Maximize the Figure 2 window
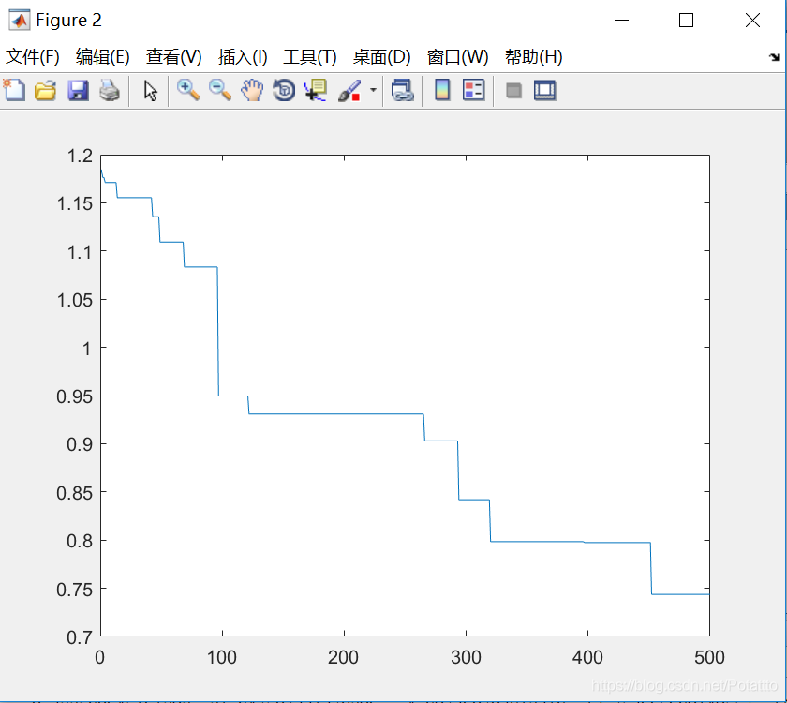This screenshot has height=703, width=787. coord(686,20)
